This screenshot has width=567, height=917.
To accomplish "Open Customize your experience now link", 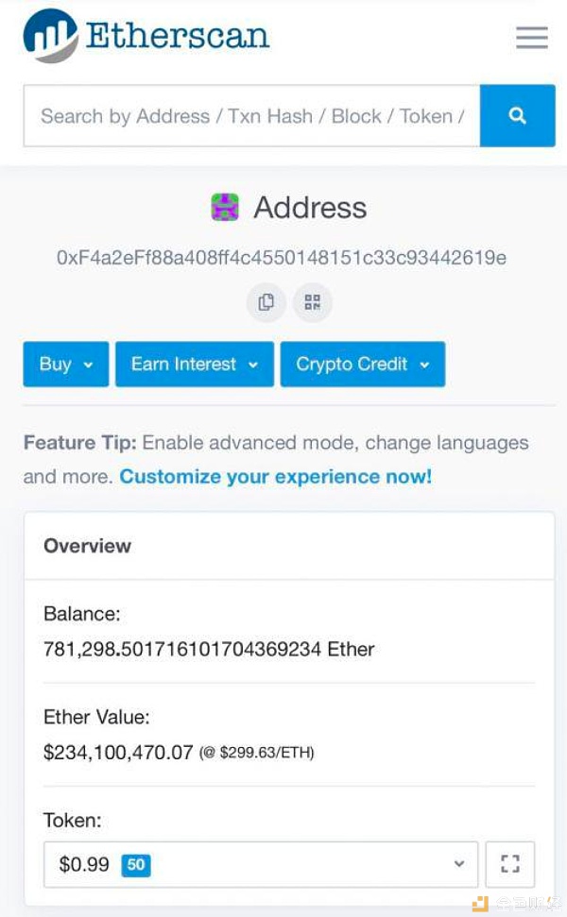I will (x=276, y=477).
